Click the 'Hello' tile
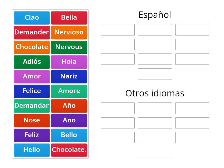The image size is (224, 168). click(32, 150)
